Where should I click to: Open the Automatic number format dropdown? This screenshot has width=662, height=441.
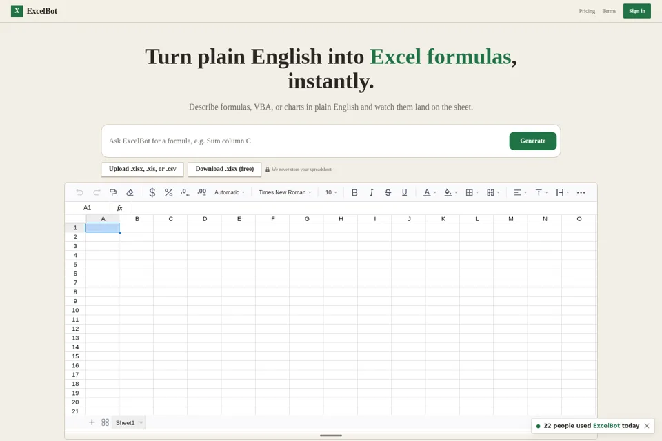pos(229,192)
